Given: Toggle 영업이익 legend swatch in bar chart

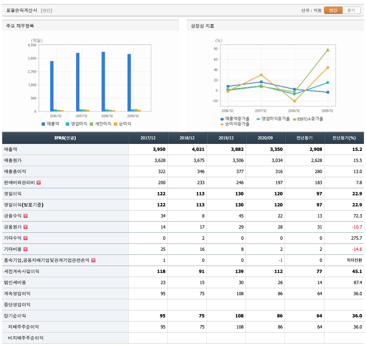Looking at the screenshot, I should coord(67,124).
